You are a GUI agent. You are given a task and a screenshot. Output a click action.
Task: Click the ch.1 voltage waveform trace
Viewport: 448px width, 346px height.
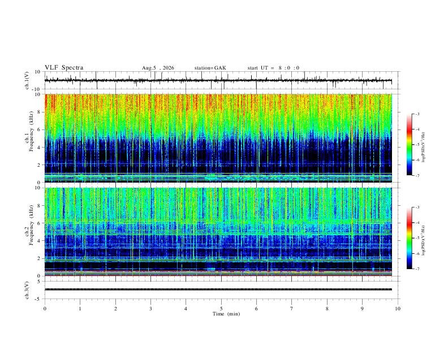point(218,80)
